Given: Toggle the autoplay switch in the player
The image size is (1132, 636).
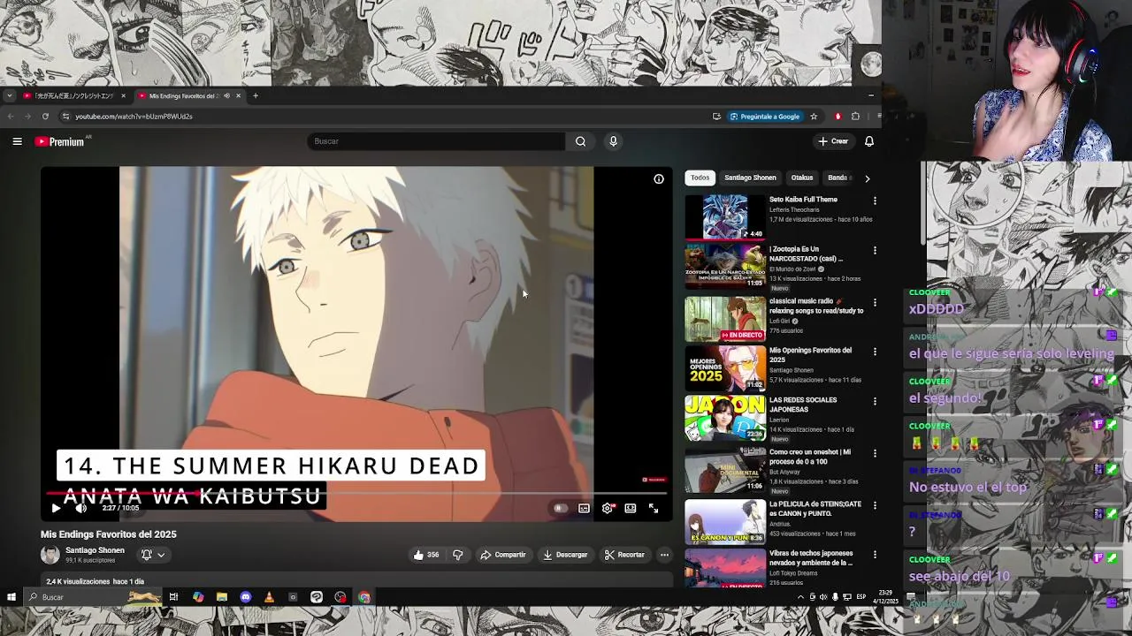Looking at the screenshot, I should (x=560, y=508).
